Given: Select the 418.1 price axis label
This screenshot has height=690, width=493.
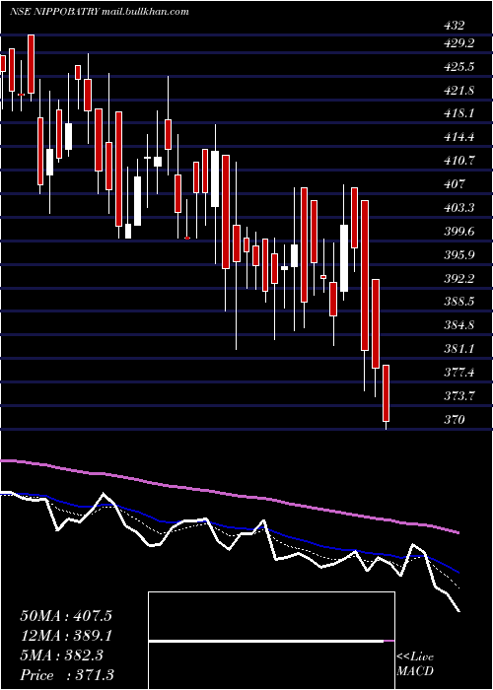Looking at the screenshot, I should pyautogui.click(x=458, y=113).
